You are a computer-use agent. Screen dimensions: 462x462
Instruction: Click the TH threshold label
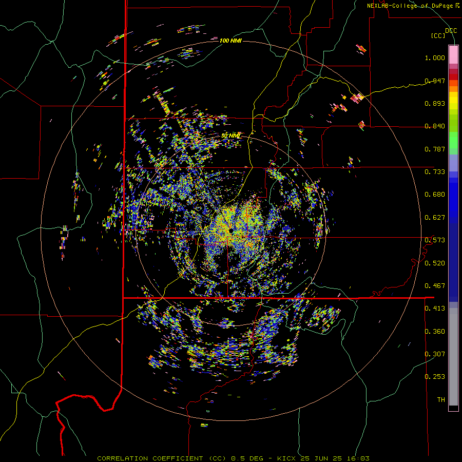click(x=441, y=400)
